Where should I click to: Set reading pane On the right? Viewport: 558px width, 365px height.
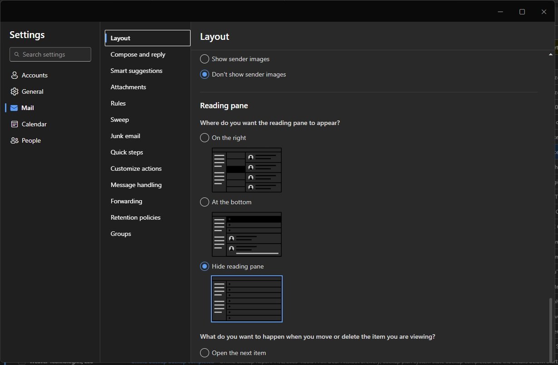click(205, 138)
